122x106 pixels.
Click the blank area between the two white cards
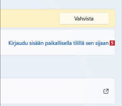coord(58,67)
